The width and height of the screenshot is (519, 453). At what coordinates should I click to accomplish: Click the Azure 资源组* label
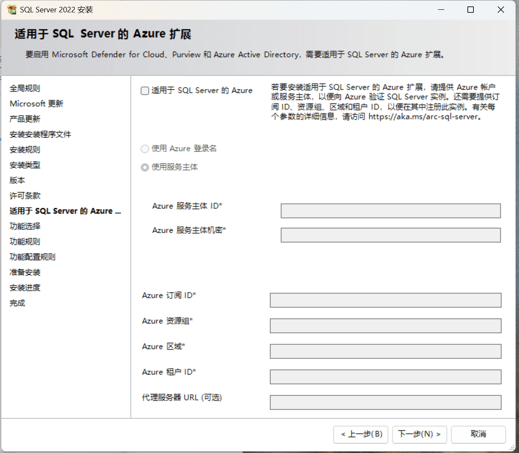click(x=167, y=321)
